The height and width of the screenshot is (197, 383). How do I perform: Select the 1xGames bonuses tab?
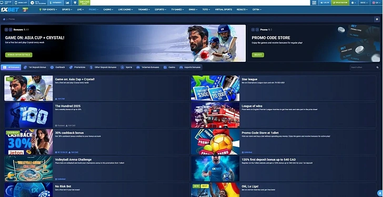pyautogui.click(x=148, y=68)
